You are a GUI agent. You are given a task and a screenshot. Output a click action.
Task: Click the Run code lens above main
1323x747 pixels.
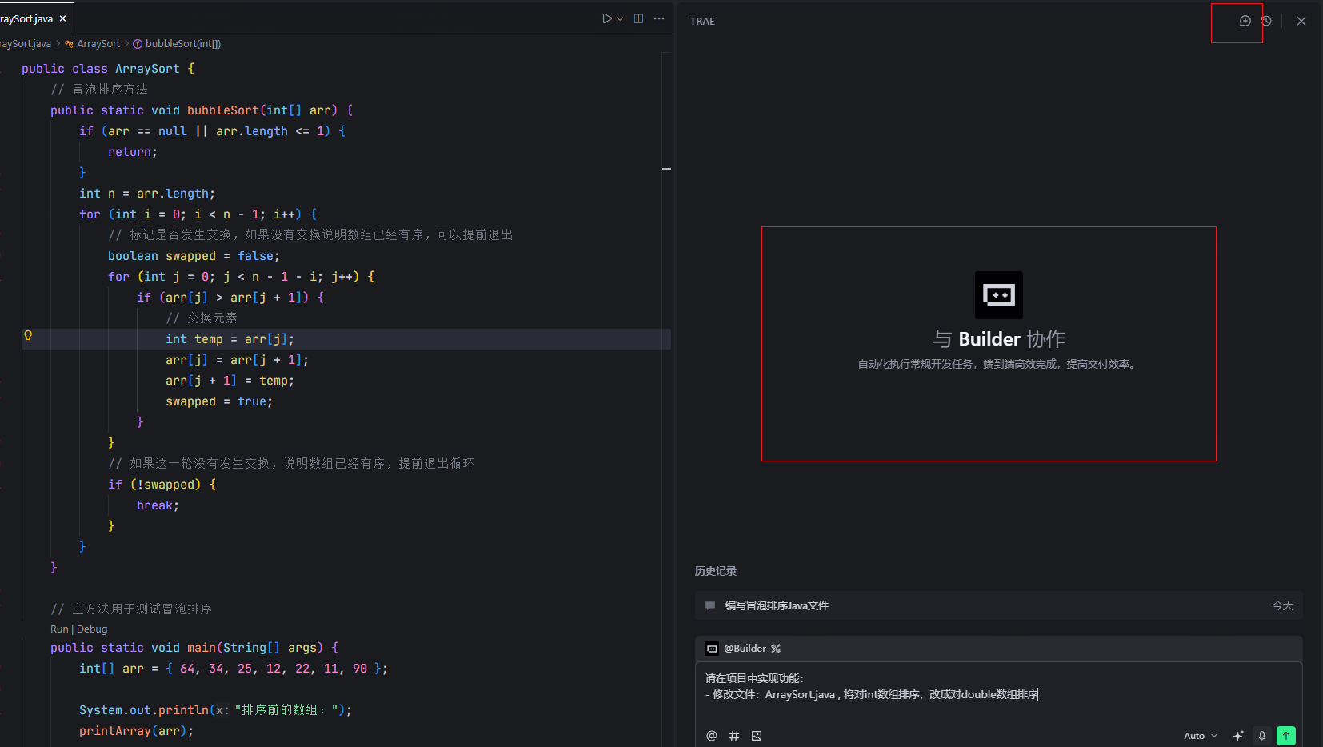point(59,629)
